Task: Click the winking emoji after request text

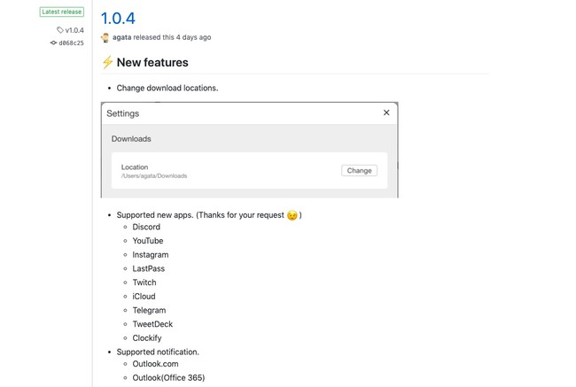Action: [x=292, y=216]
